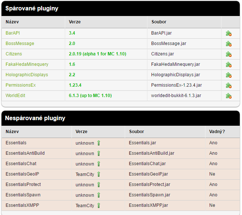Click the Vadný? column header
242x215 pixels.
point(217,132)
